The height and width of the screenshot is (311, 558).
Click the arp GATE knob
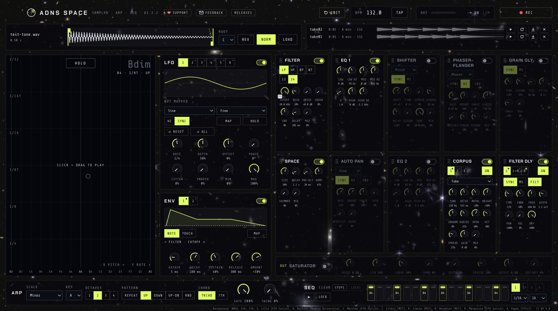[243, 290]
